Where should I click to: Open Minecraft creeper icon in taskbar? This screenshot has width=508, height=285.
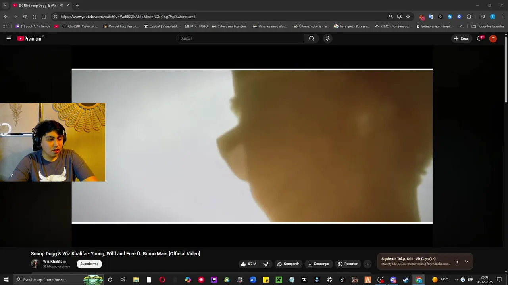click(x=279, y=280)
